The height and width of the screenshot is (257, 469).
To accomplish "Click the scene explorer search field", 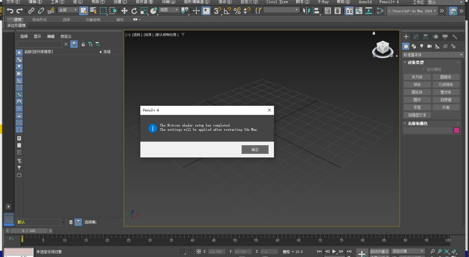I will click(40, 44).
